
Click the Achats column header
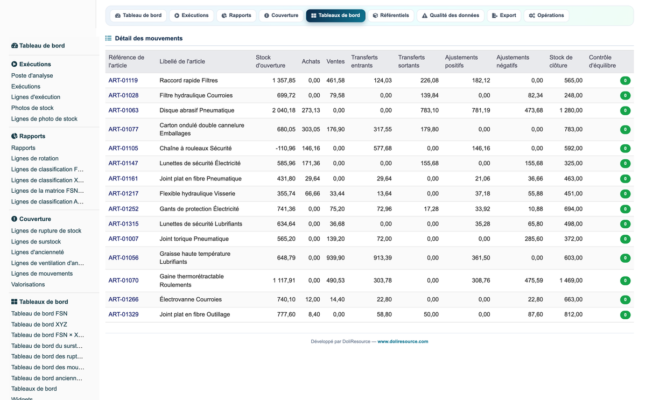pyautogui.click(x=311, y=61)
